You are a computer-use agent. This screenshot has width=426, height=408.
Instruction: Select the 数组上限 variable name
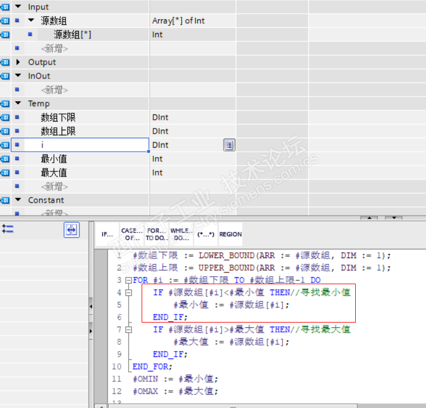point(58,131)
